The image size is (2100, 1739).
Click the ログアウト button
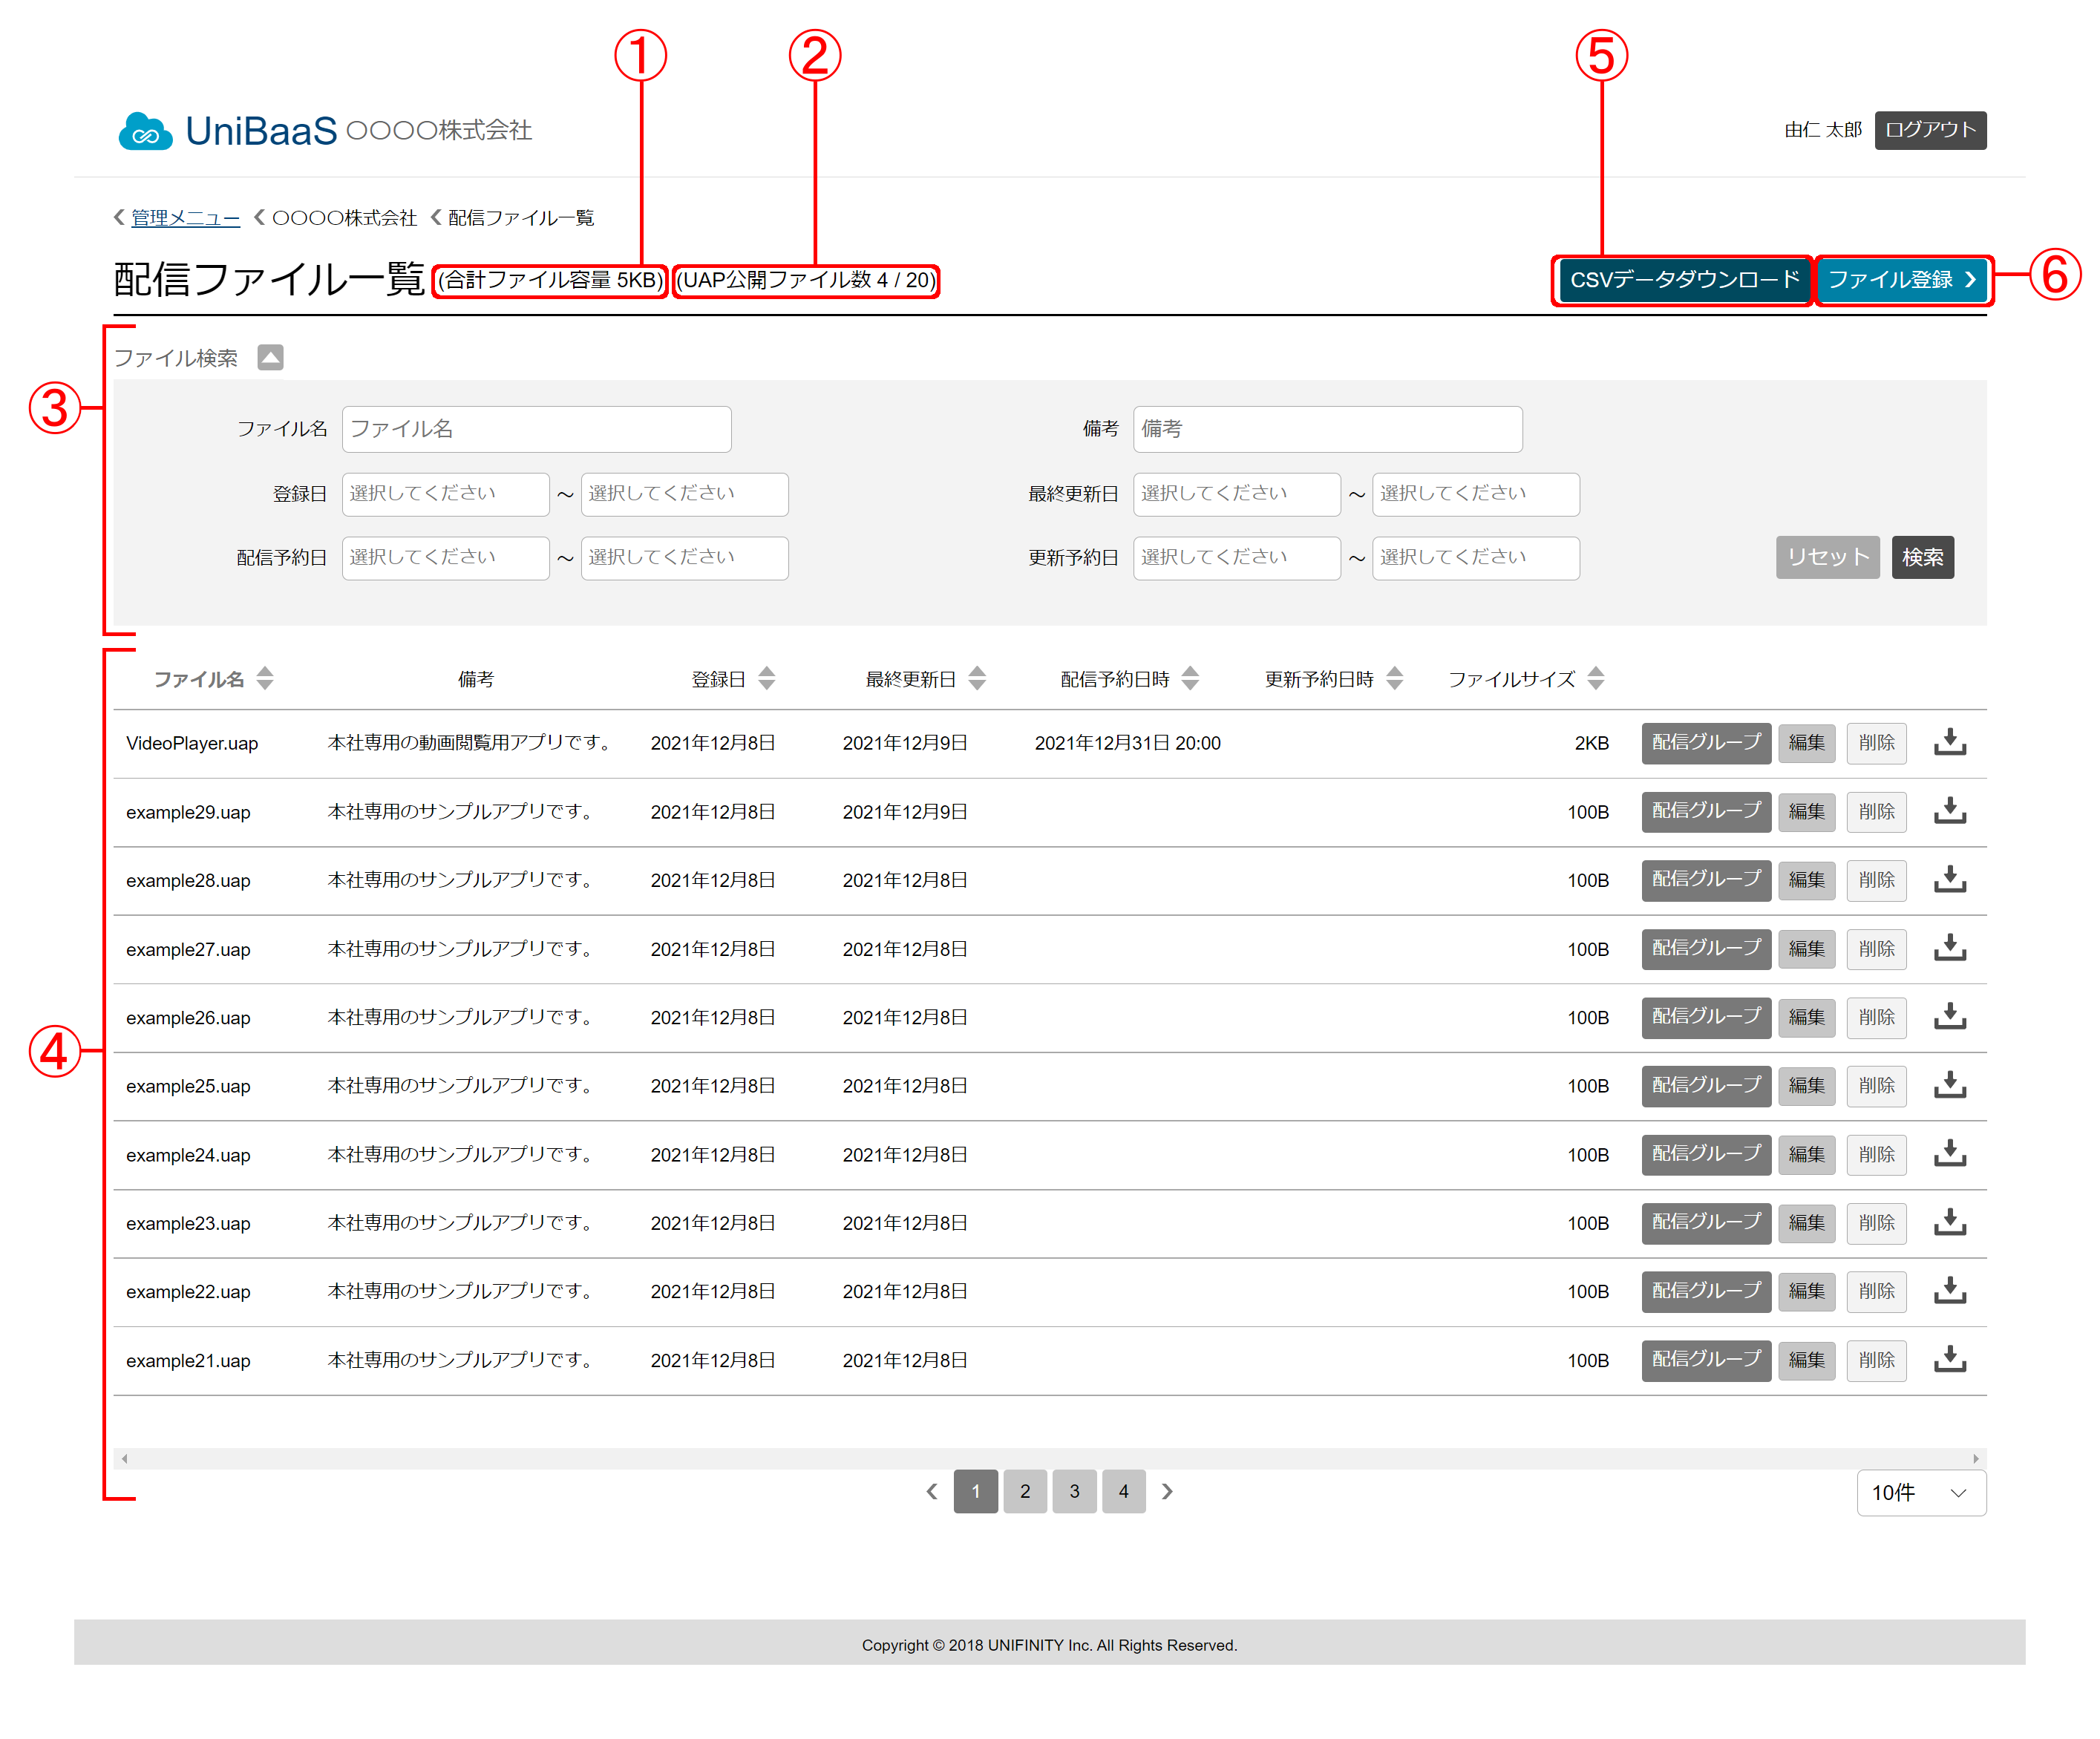point(1929,130)
